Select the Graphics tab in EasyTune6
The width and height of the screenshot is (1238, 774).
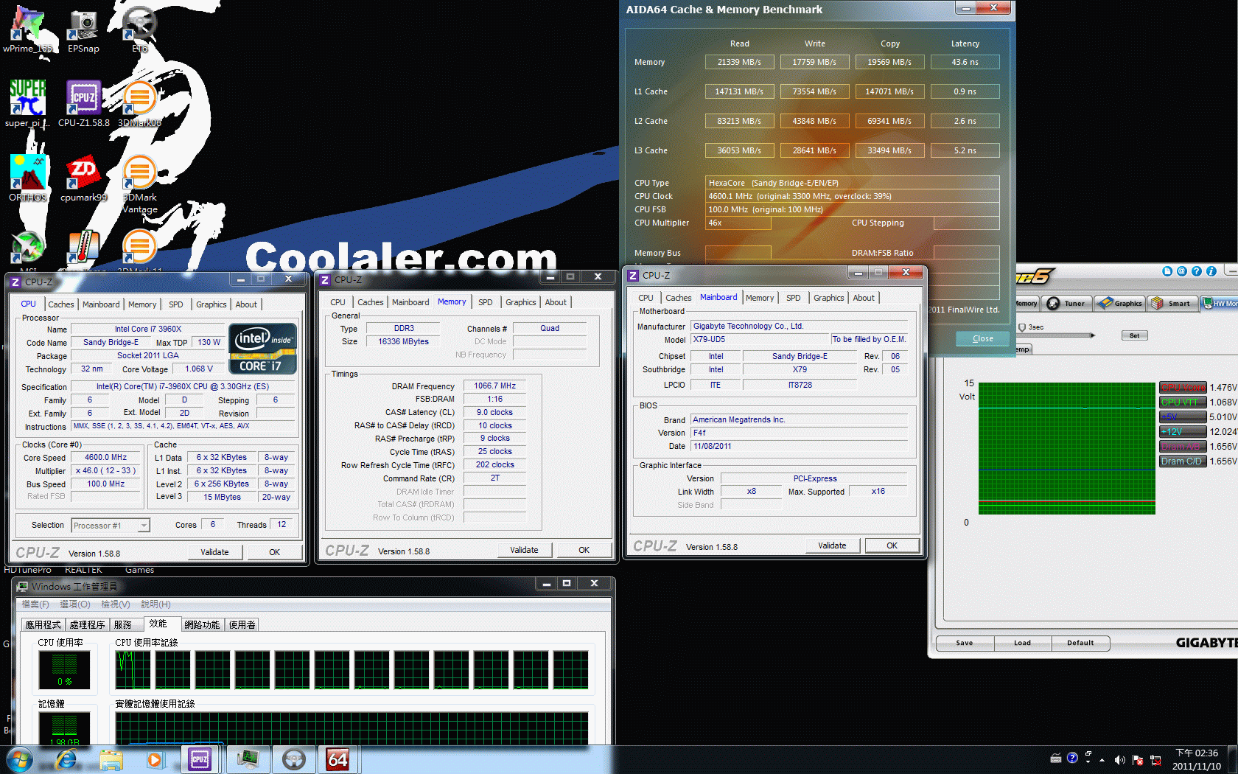(1119, 303)
